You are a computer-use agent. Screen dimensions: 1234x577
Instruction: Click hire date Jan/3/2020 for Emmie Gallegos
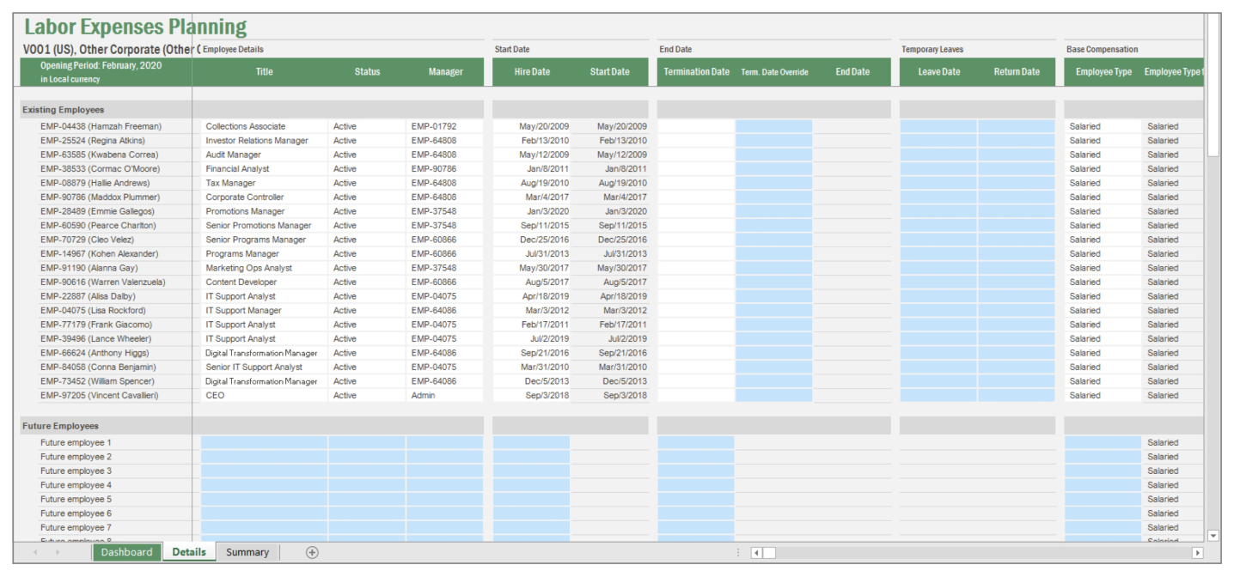pyautogui.click(x=532, y=211)
